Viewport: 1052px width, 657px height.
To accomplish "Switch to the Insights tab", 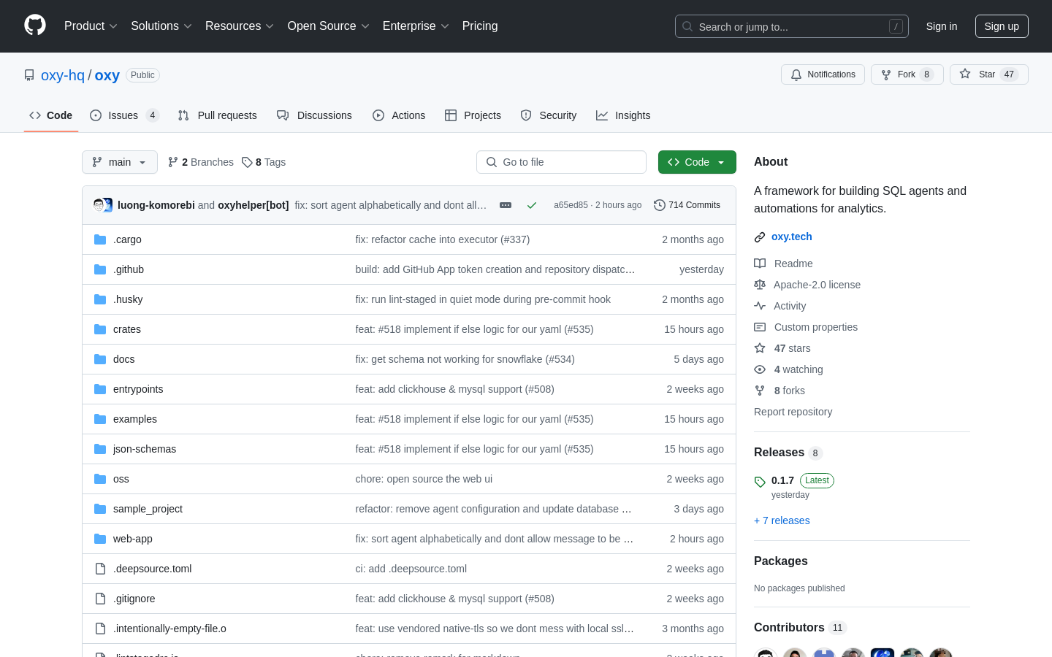I will click(623, 115).
